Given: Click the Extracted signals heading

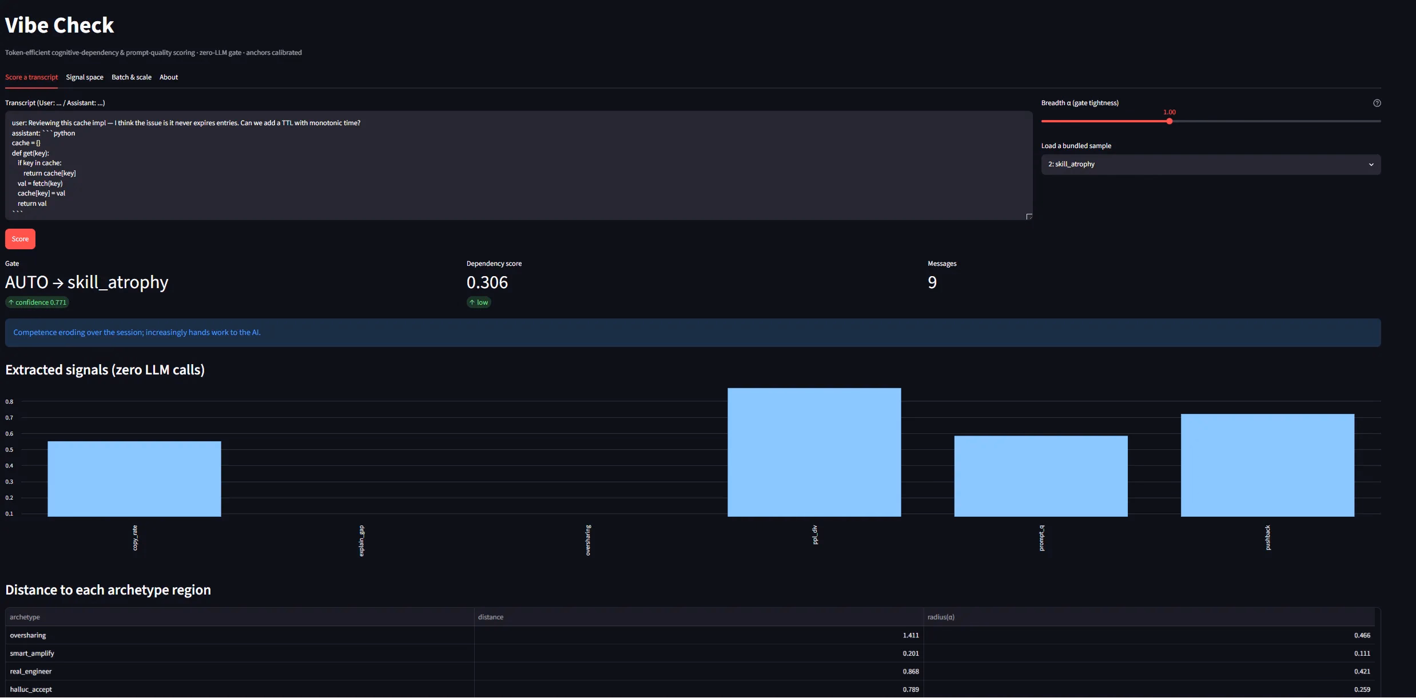Looking at the screenshot, I should tap(105, 370).
